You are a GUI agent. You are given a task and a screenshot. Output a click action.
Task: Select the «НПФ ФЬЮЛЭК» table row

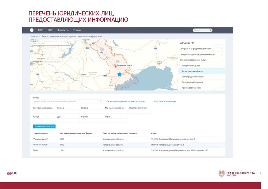pos(127,145)
